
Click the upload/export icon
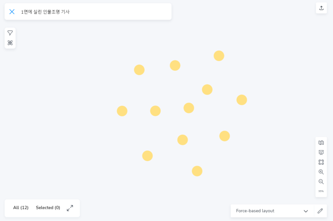tap(321, 8)
